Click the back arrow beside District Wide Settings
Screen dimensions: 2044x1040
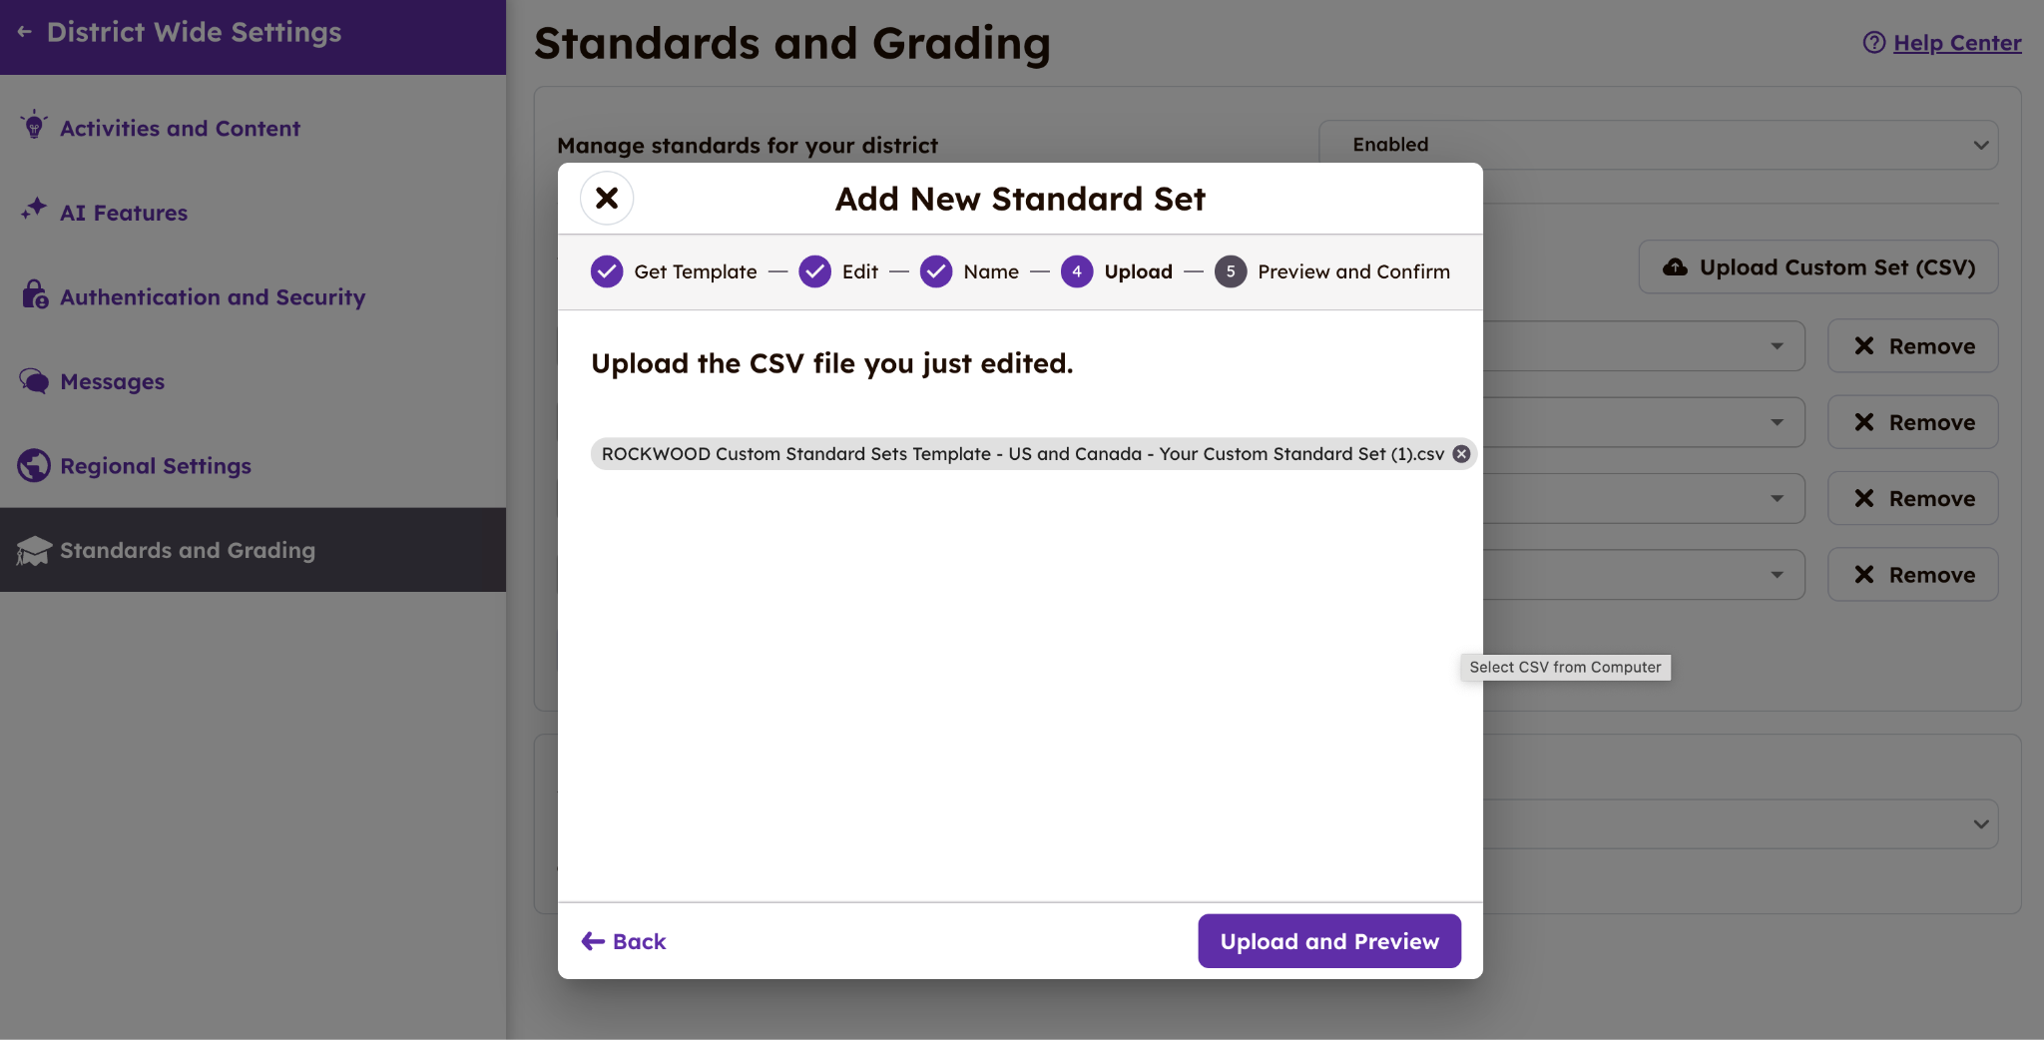click(25, 32)
